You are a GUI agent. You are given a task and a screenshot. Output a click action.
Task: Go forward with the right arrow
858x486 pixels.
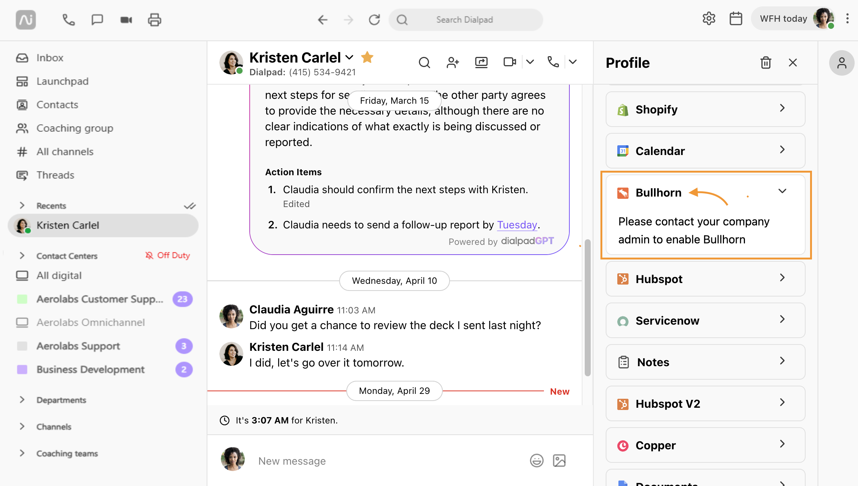pos(348,19)
